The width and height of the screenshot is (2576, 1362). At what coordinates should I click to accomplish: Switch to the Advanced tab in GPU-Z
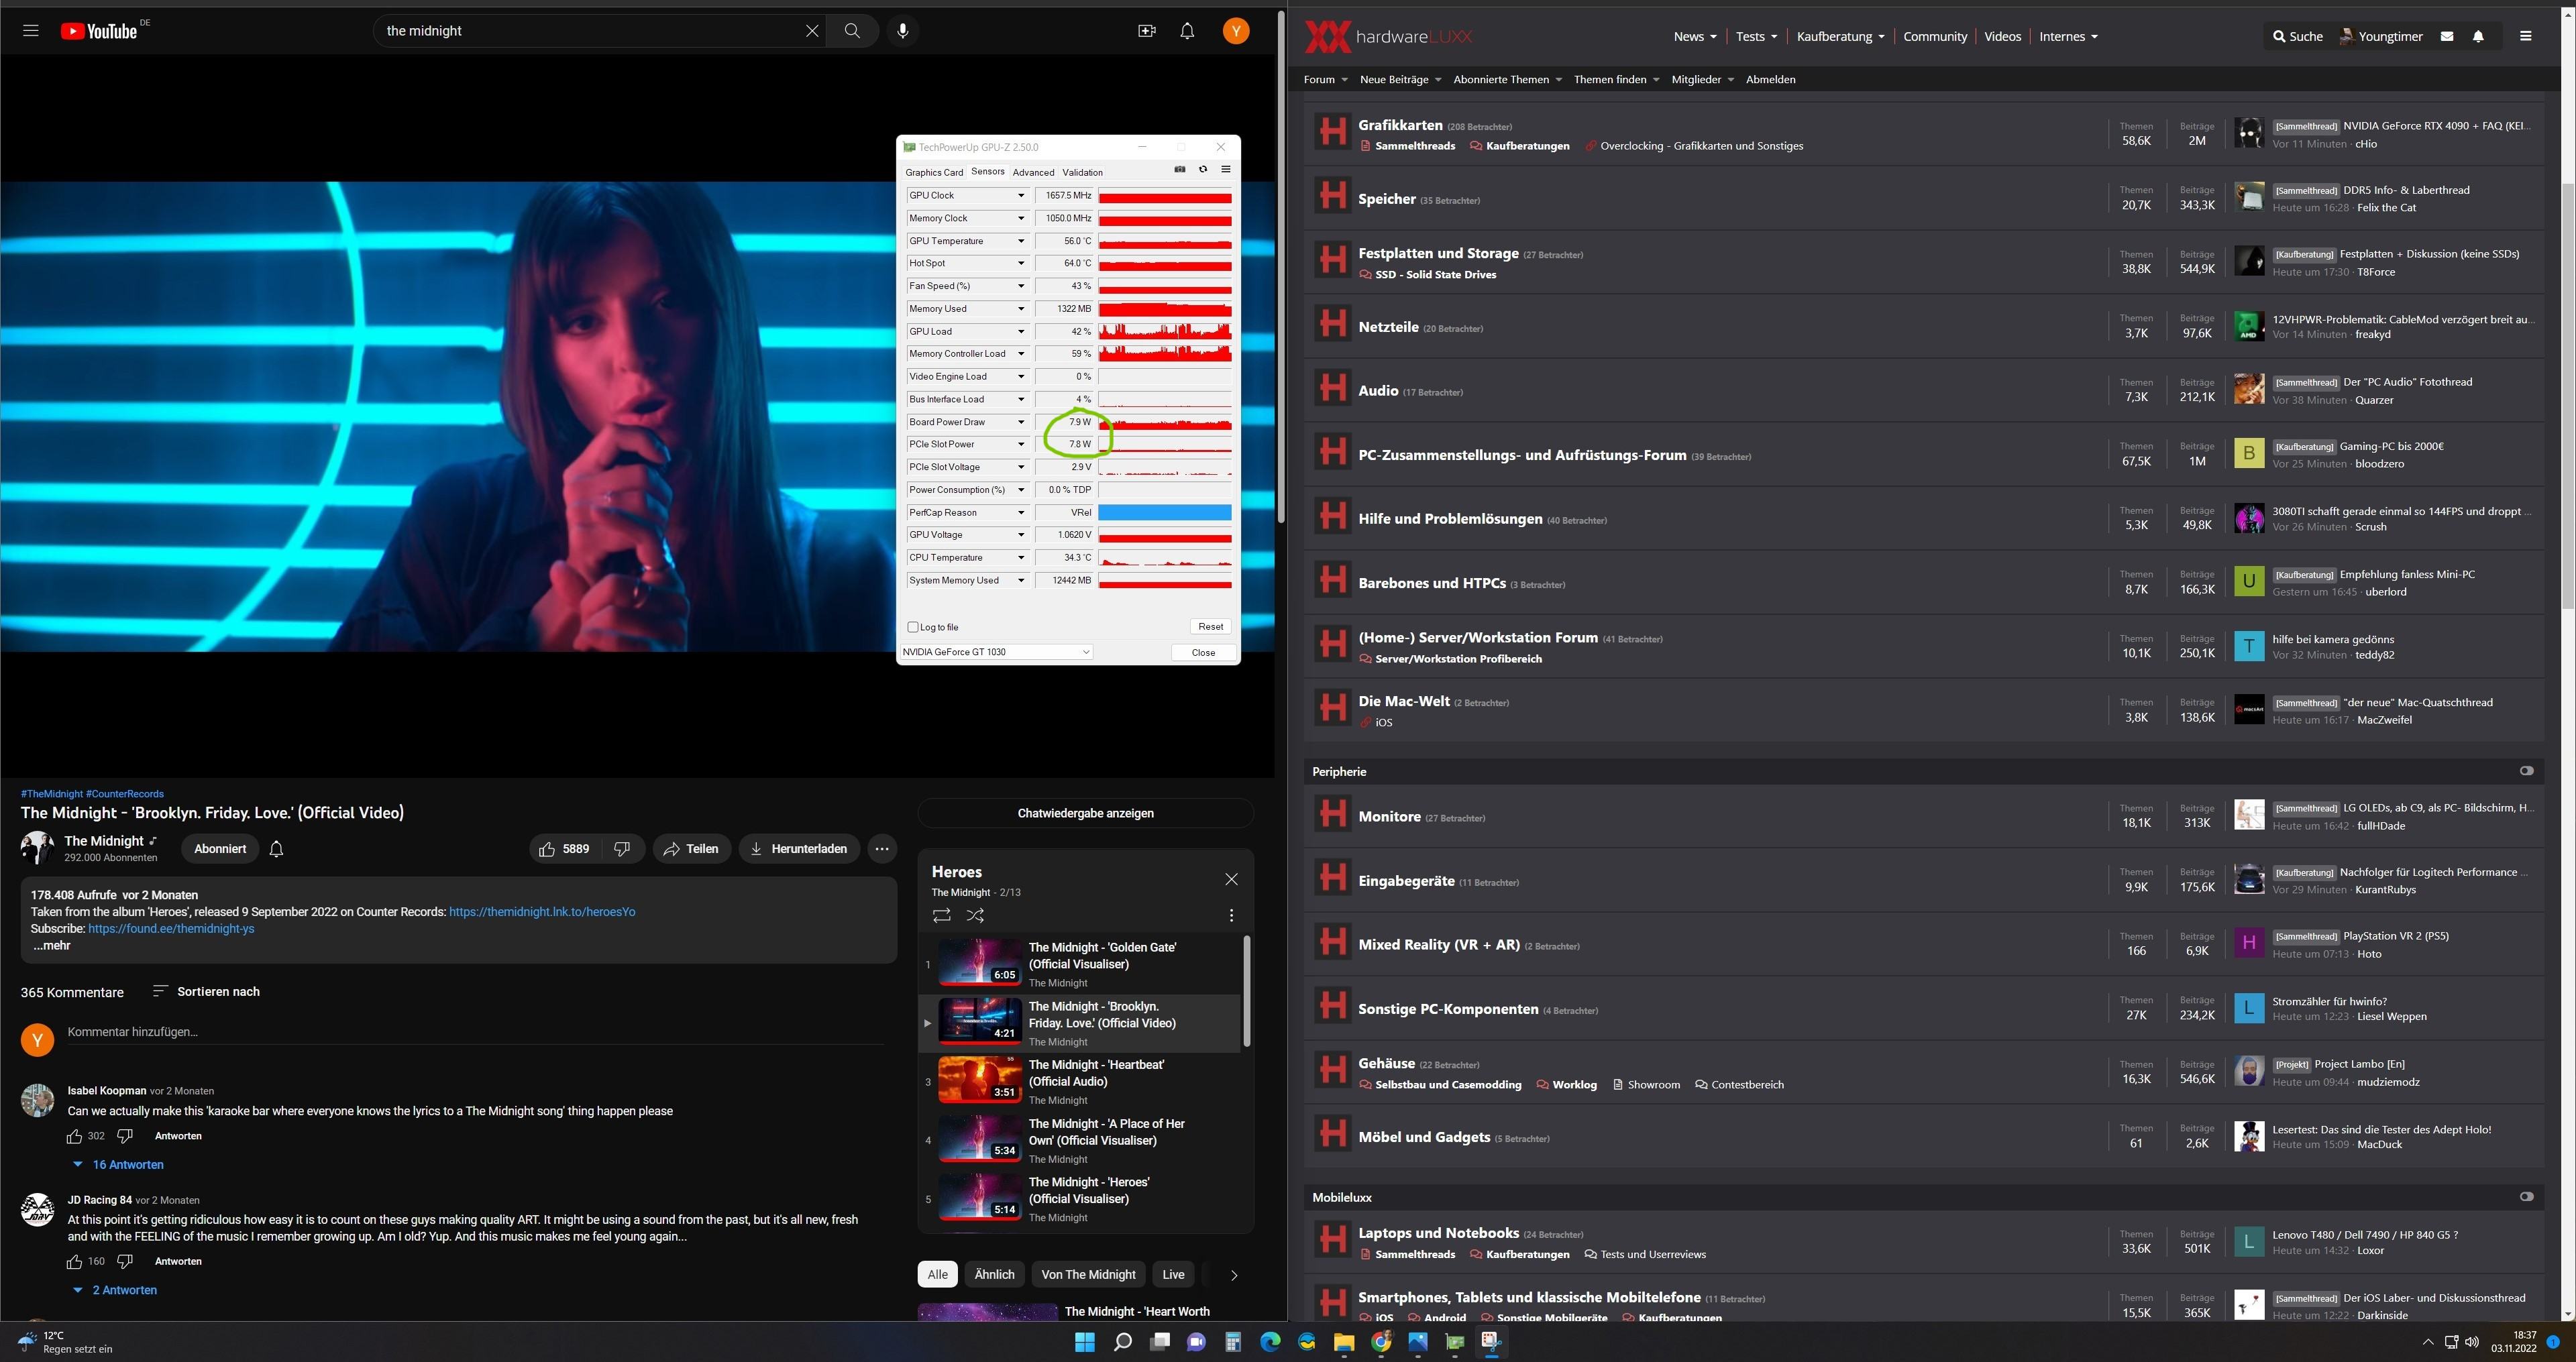point(1033,172)
